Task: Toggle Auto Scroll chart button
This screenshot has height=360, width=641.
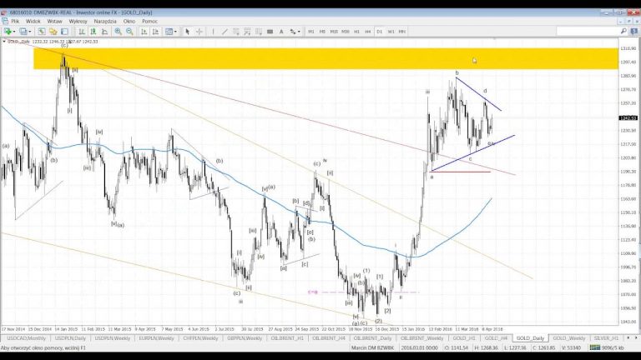Action: (144, 32)
